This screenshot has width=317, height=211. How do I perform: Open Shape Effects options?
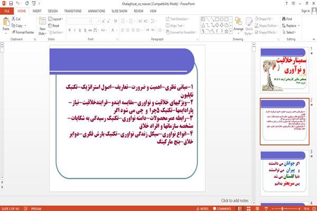point(266,32)
